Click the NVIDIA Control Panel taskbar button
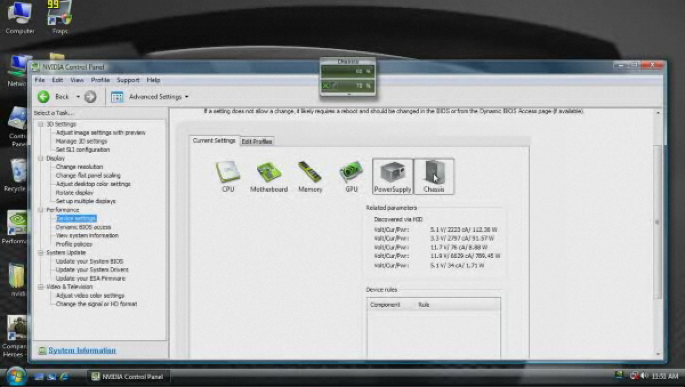 [128, 376]
